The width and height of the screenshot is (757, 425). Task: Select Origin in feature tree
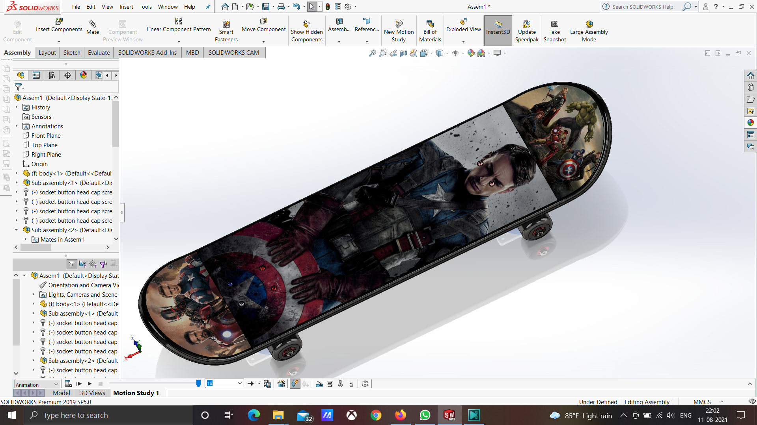click(39, 164)
